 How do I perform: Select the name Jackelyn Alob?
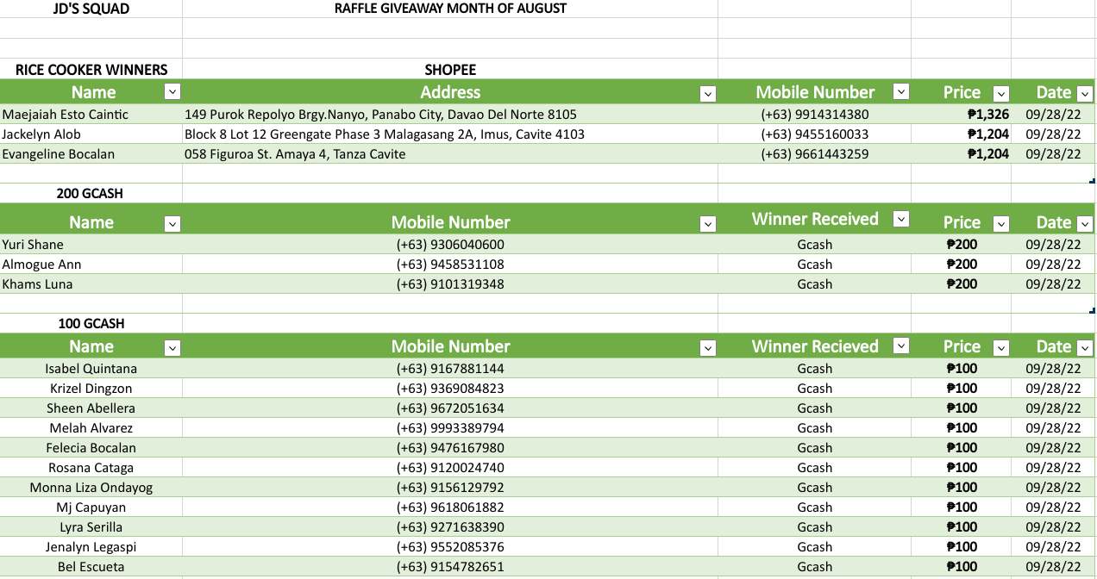(41, 134)
